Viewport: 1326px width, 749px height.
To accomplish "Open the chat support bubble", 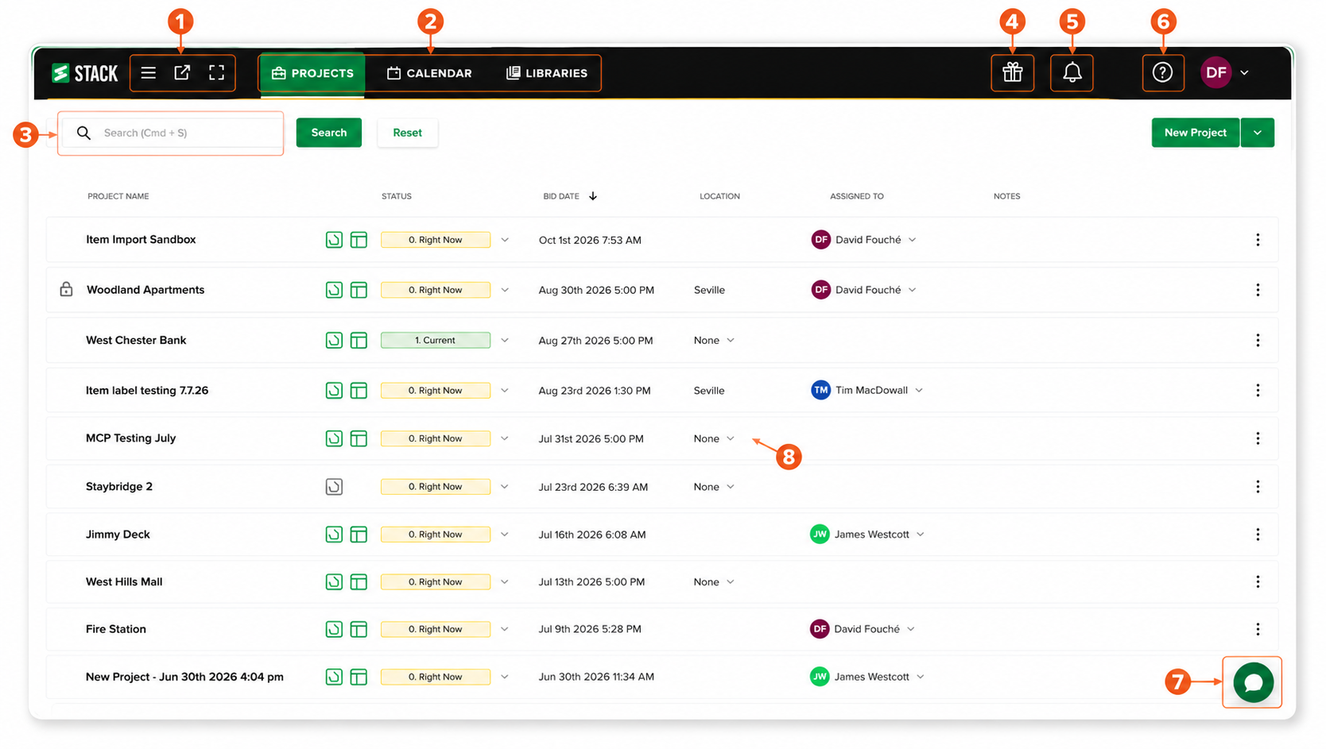I will tap(1253, 682).
